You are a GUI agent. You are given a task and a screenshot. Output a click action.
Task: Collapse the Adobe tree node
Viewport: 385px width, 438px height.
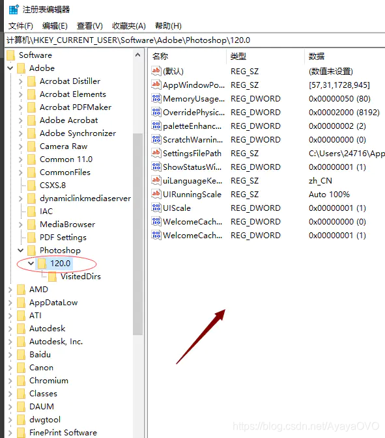click(10, 68)
